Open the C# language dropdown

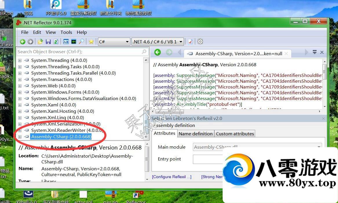114,42
